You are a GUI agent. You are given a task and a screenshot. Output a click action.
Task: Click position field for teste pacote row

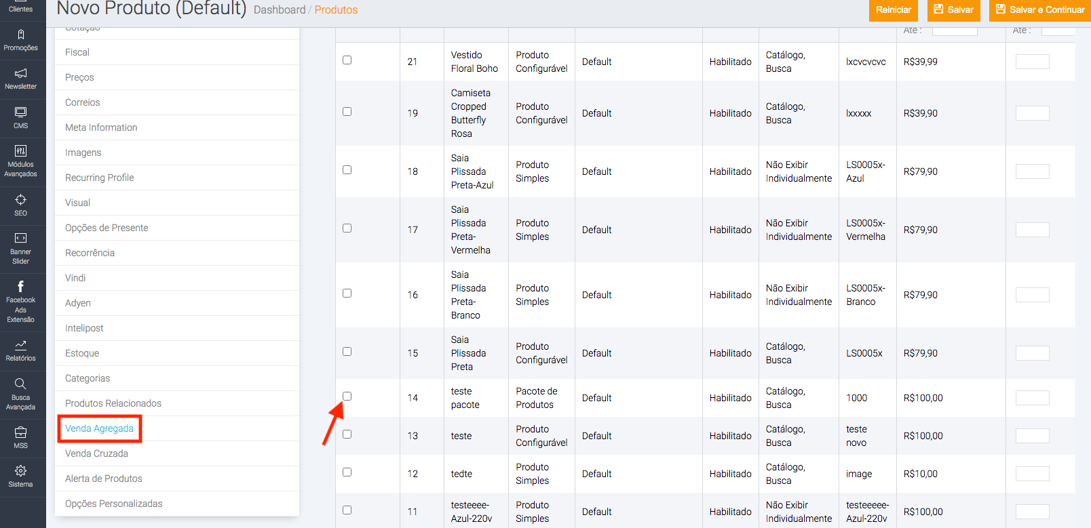pyautogui.click(x=1032, y=398)
